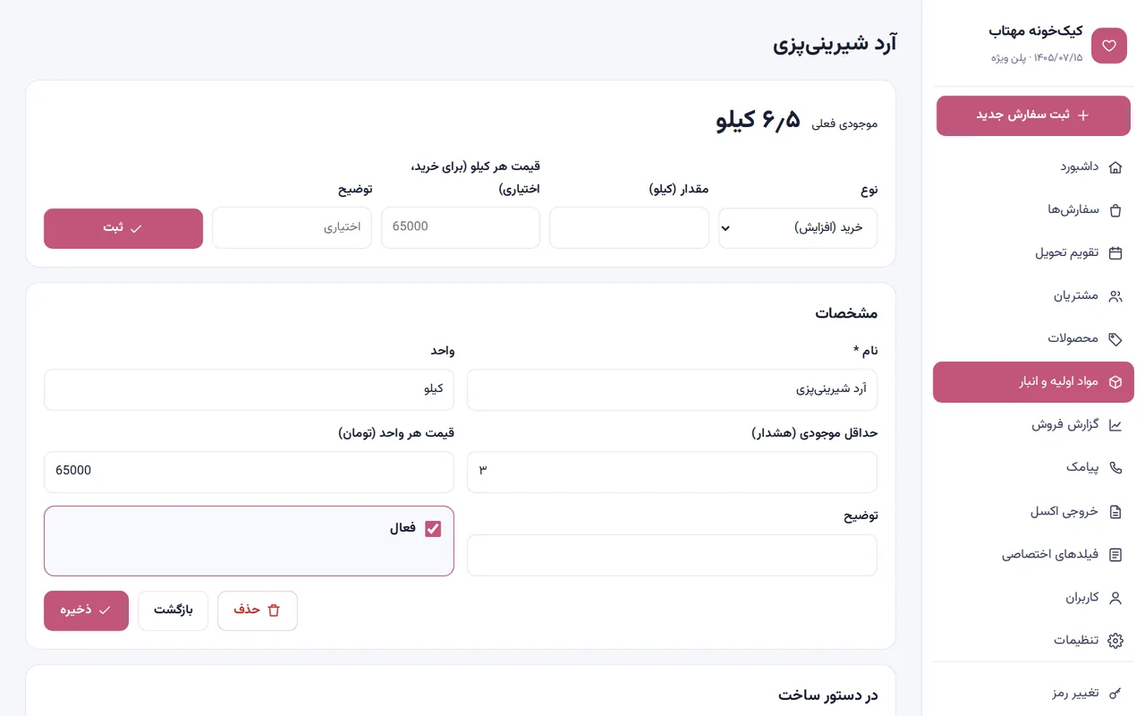Screen dimensions: 1145x716
Task: Click the box icon beside مواد اولیه و انبار
Action: click(1115, 382)
